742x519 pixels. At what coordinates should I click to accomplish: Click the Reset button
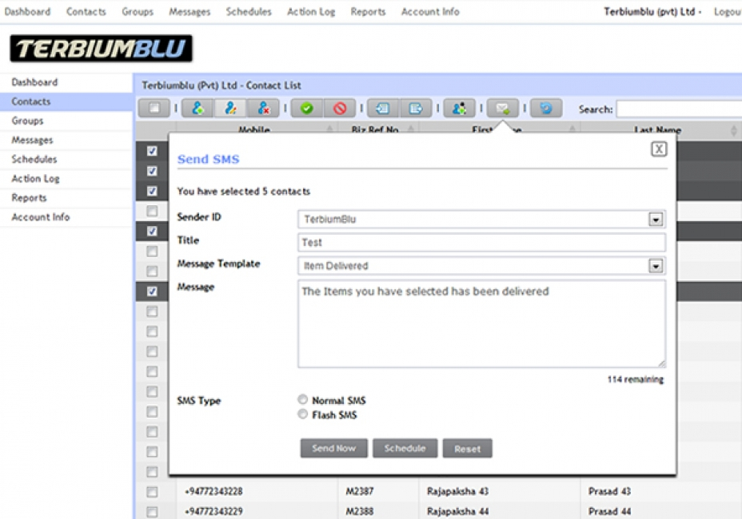467,448
